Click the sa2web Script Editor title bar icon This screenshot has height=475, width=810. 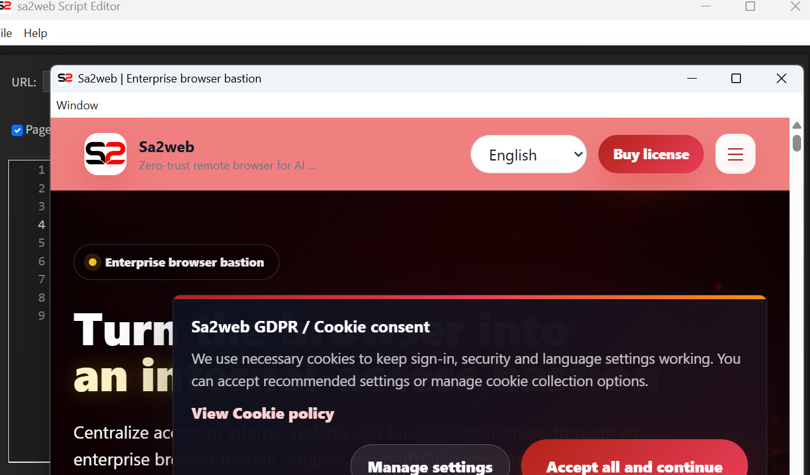pos(6,6)
